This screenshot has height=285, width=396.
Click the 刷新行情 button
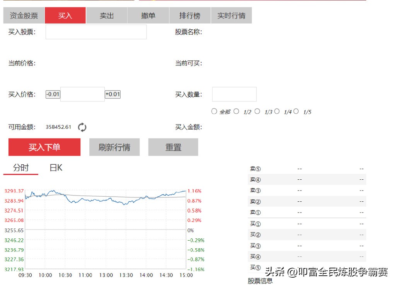coord(114,147)
